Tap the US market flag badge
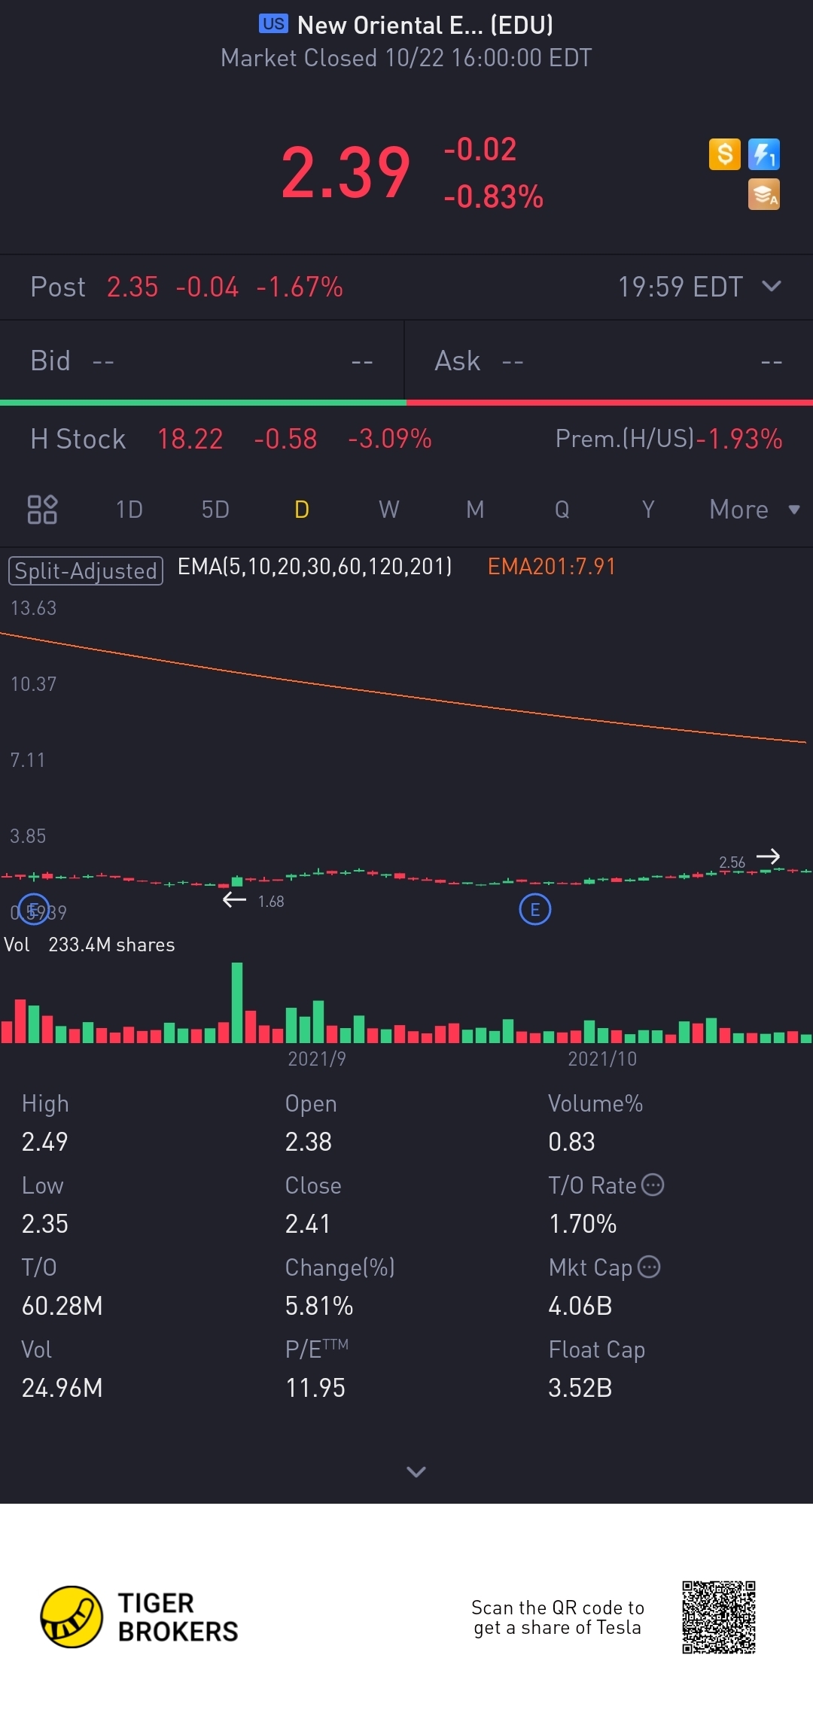 point(273,24)
